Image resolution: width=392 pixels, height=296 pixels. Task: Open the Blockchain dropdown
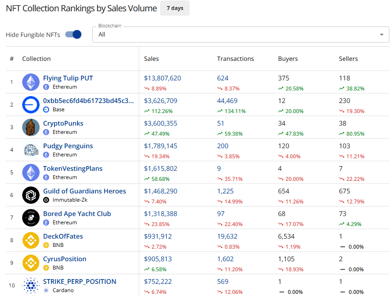pos(235,35)
